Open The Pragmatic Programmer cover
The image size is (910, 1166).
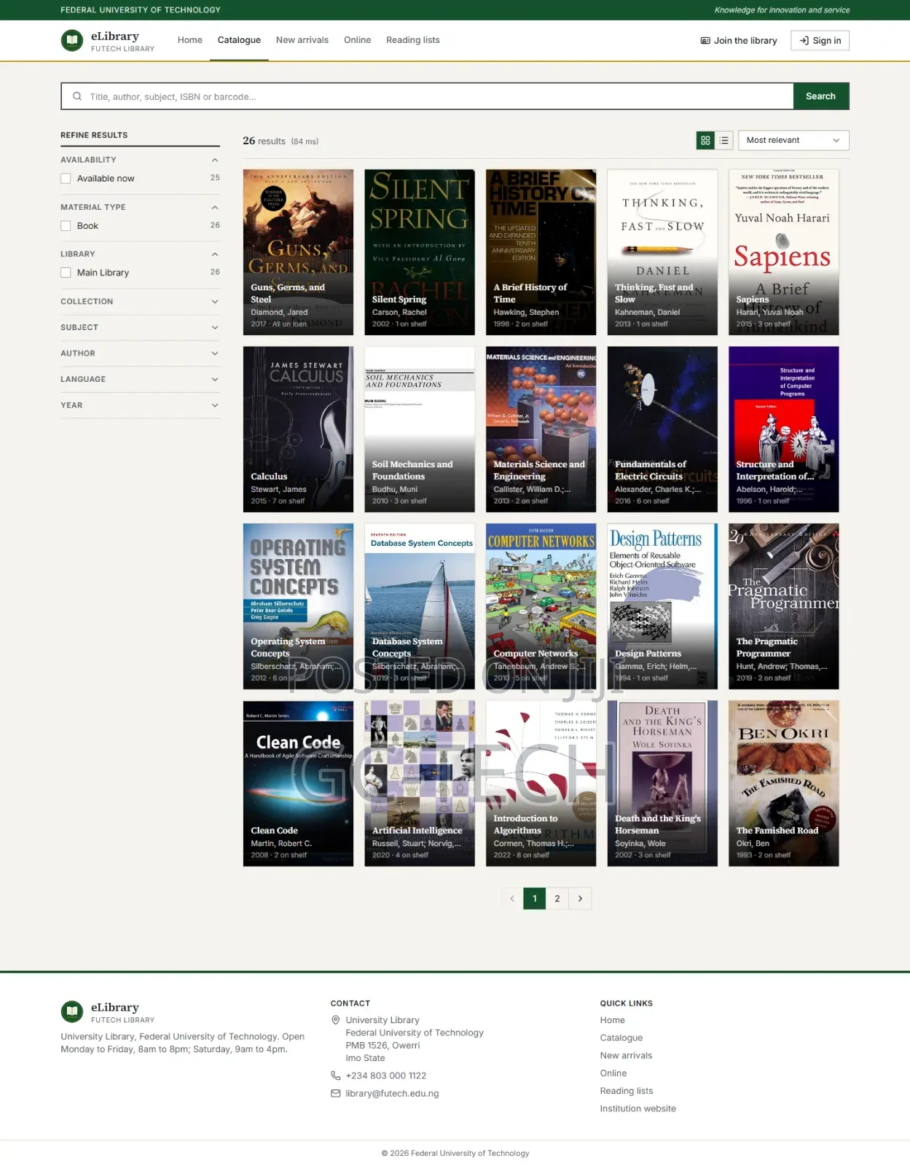point(784,606)
